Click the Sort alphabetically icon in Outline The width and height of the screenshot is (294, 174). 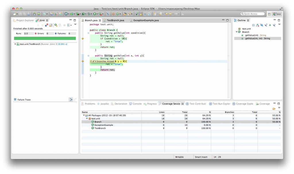click(258, 25)
